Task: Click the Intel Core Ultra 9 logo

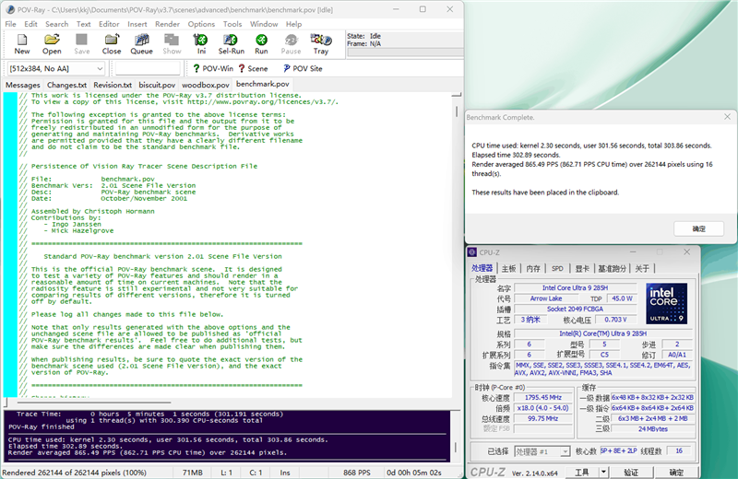Action: tap(666, 303)
